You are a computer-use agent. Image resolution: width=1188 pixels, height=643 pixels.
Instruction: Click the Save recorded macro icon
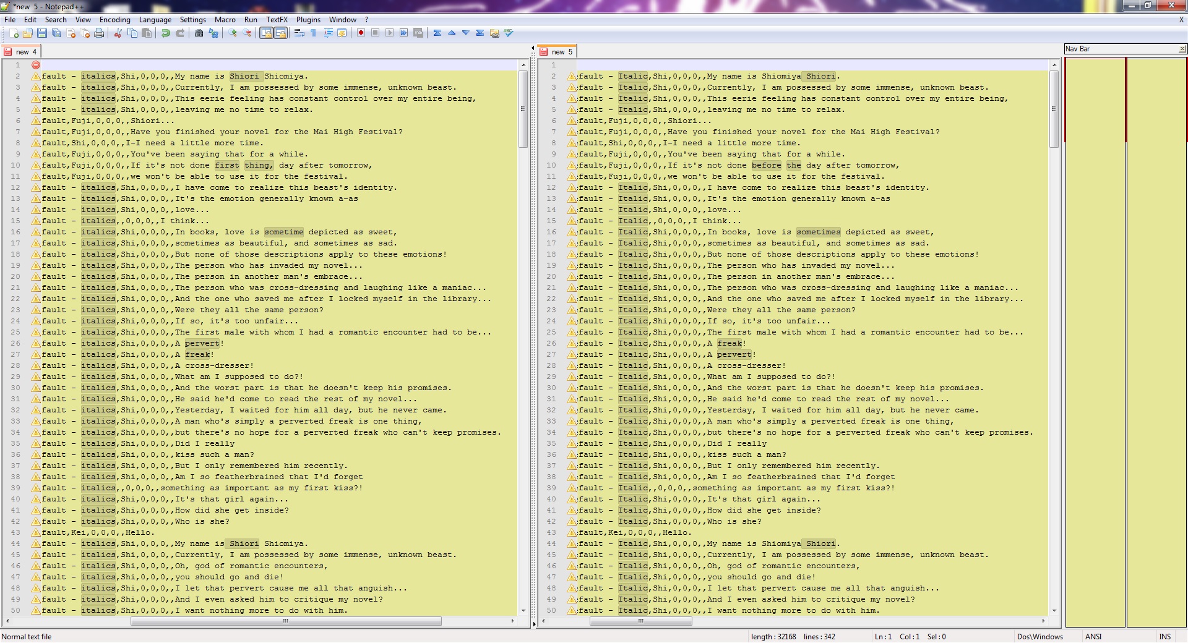point(418,33)
